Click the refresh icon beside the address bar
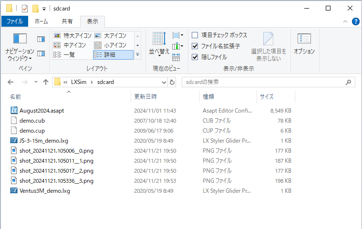362x229 pixels. pyautogui.click(x=172, y=82)
